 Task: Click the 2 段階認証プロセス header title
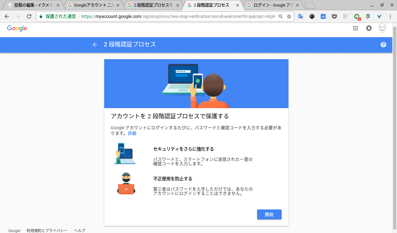pos(130,44)
